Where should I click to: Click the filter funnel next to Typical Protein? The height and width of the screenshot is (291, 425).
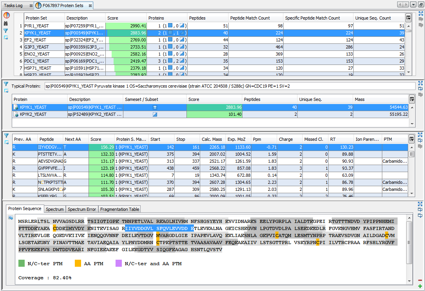tap(6, 84)
